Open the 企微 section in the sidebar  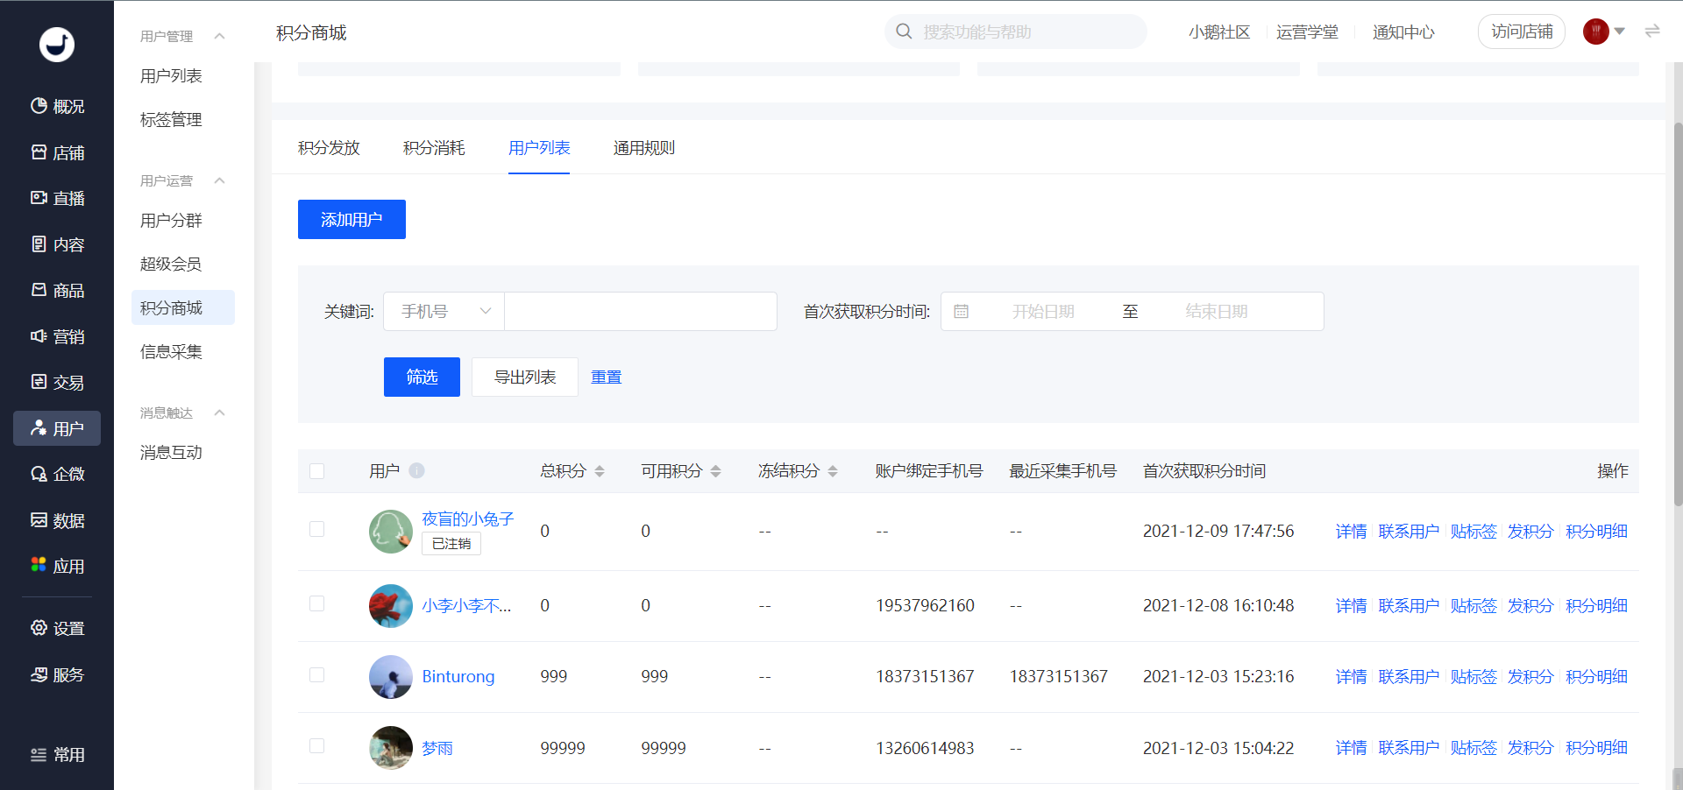(57, 474)
